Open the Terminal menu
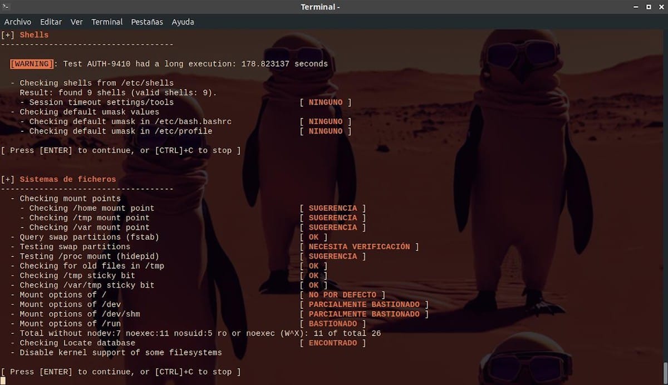 click(x=107, y=22)
